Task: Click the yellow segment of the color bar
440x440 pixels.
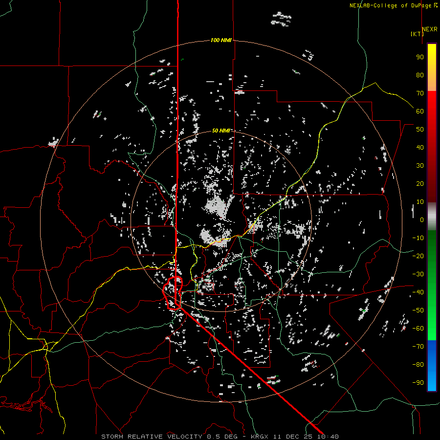Action: [x=432, y=67]
